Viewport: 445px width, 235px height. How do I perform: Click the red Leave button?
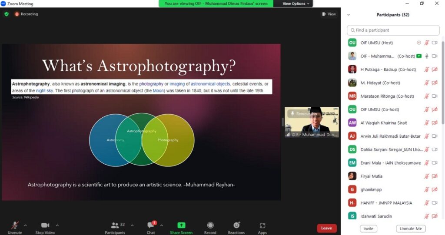(x=326, y=228)
